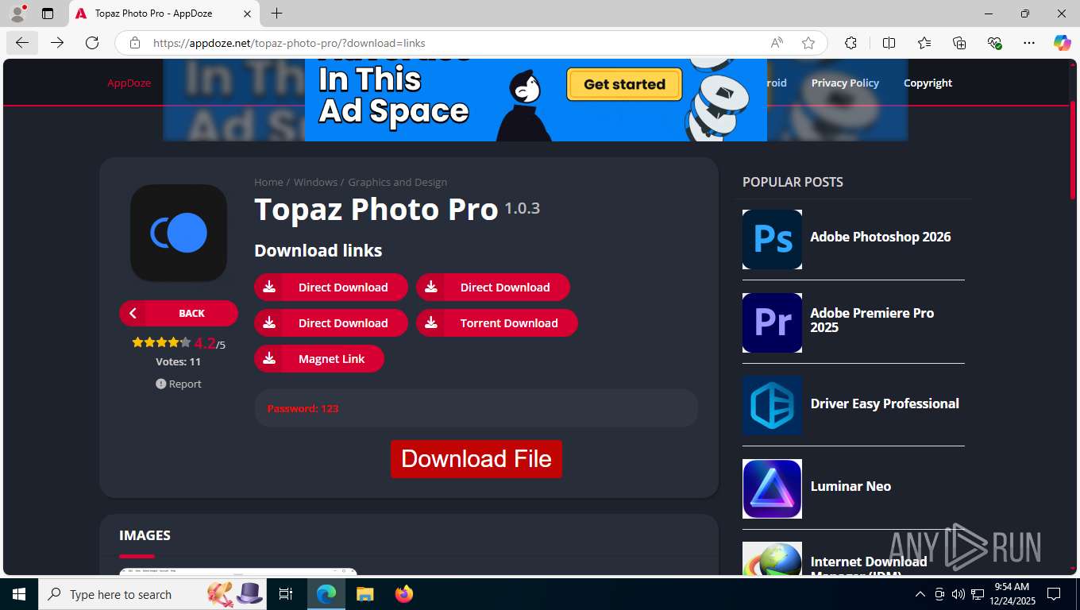Click the Driver Easy thumbnail icon
This screenshot has width=1080, height=610.
(772, 405)
